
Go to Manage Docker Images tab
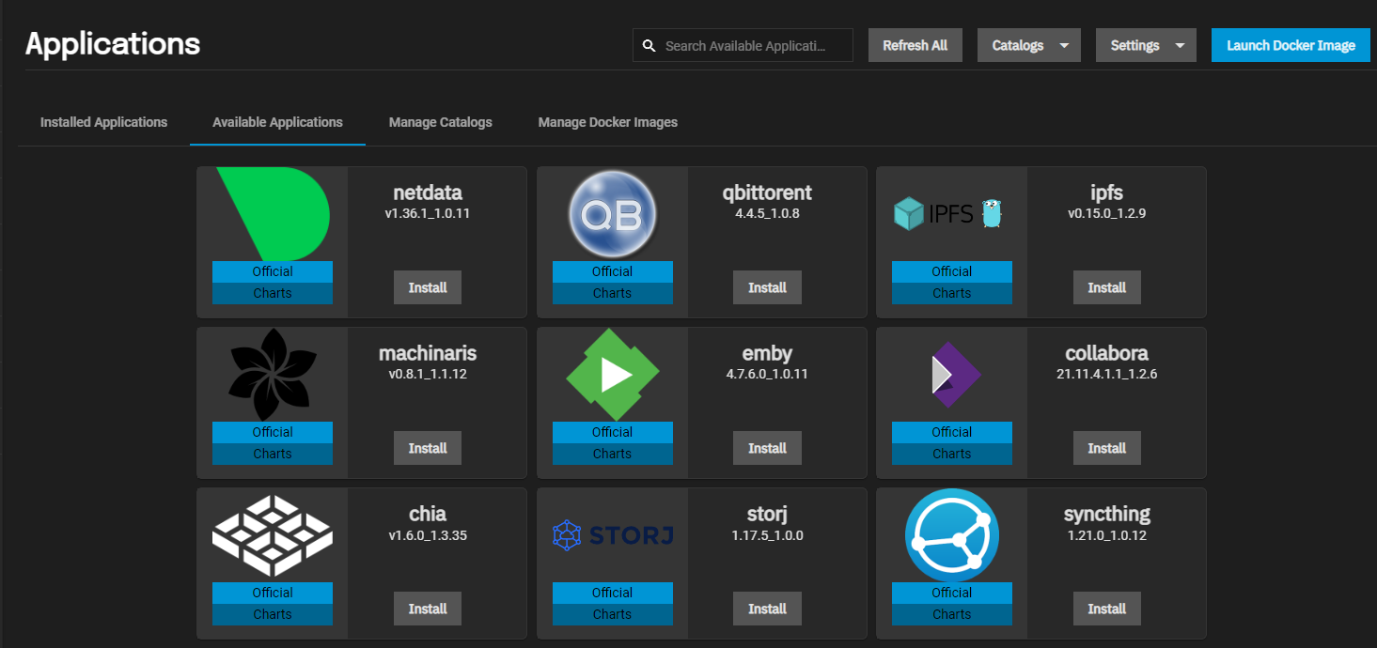(x=607, y=122)
